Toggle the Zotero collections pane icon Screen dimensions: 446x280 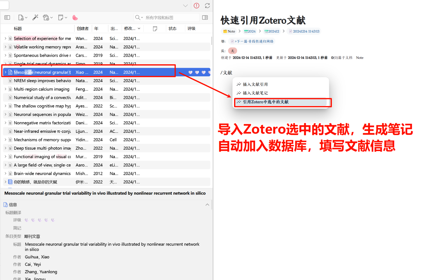coord(7,18)
